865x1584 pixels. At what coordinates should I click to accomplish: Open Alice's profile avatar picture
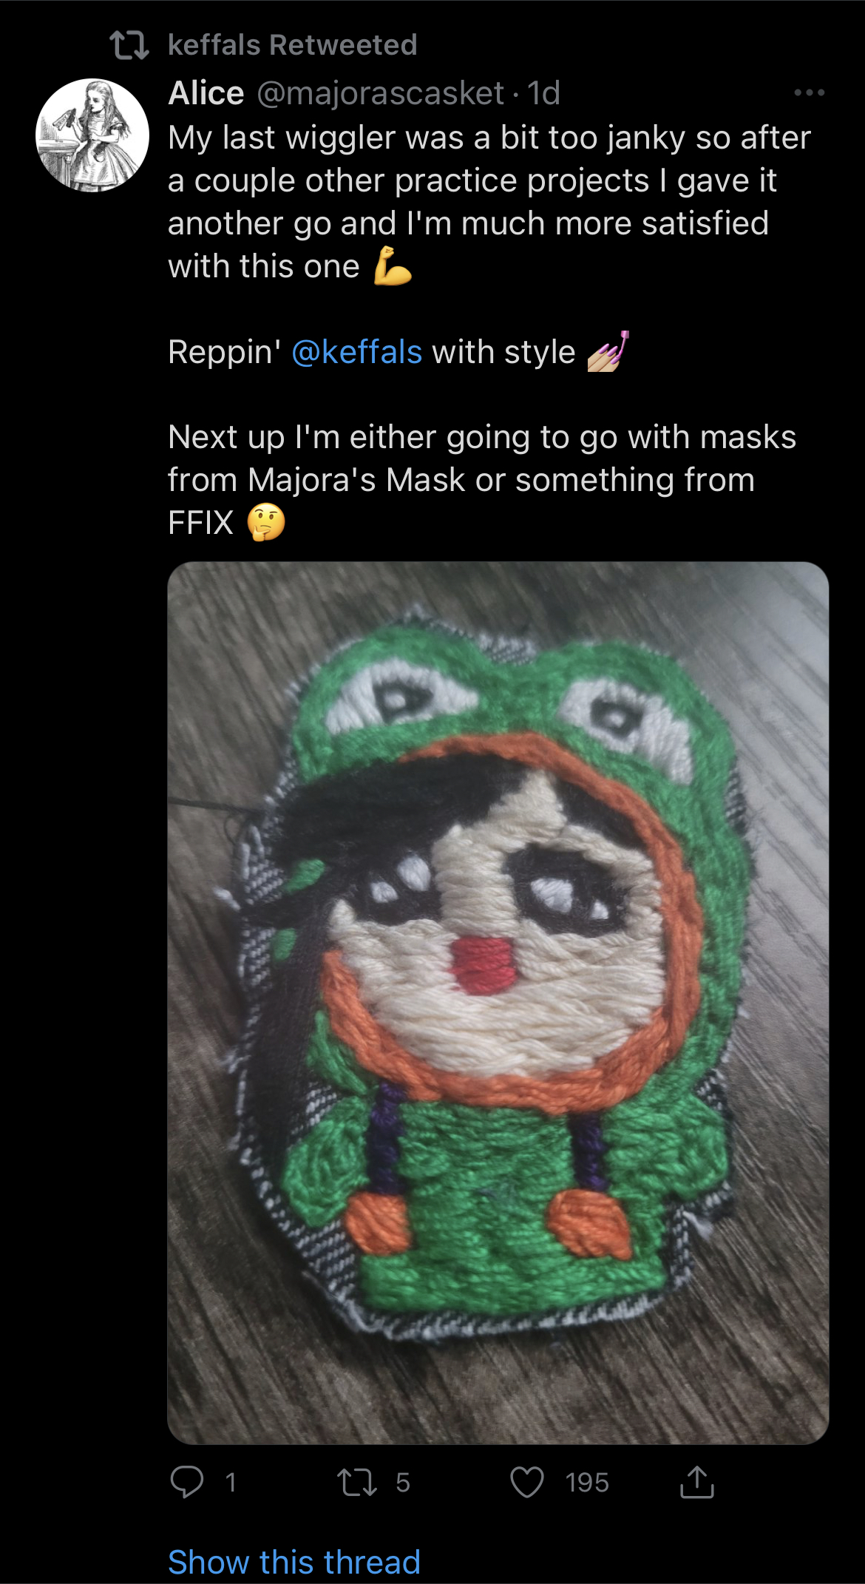coord(92,135)
